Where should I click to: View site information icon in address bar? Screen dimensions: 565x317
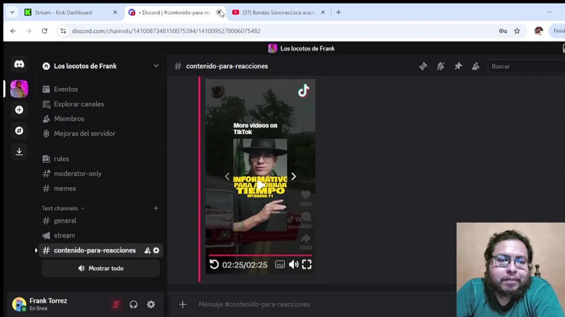[63, 31]
